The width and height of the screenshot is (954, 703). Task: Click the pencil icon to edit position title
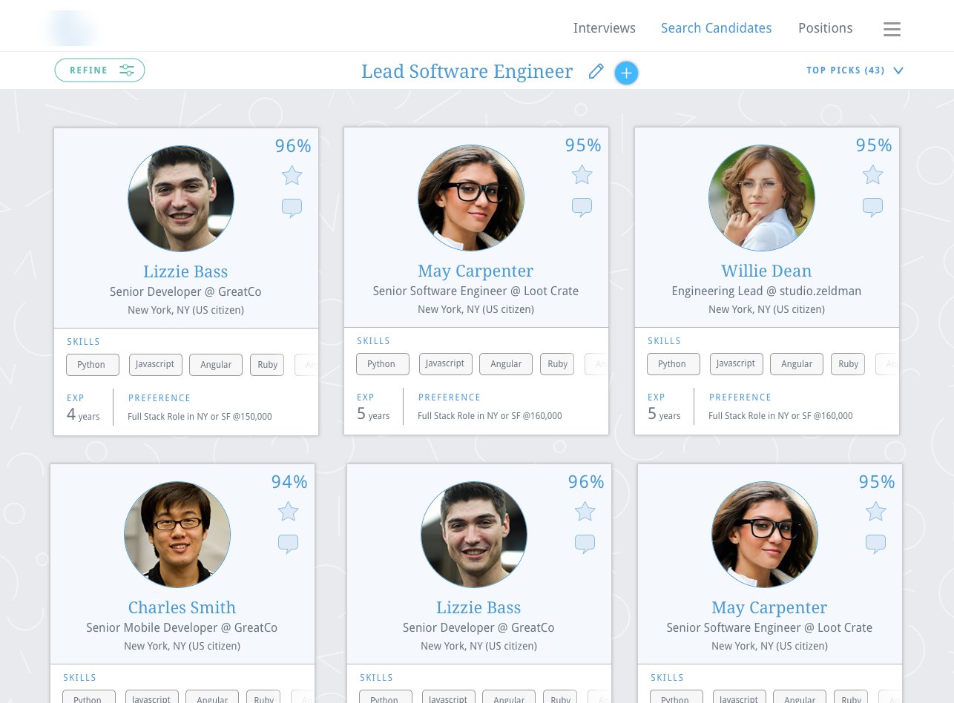[596, 72]
